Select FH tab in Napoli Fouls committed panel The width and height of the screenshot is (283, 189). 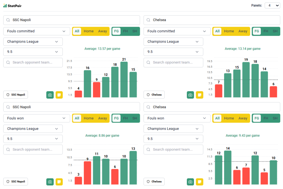pyautogui.click(x=125, y=31)
